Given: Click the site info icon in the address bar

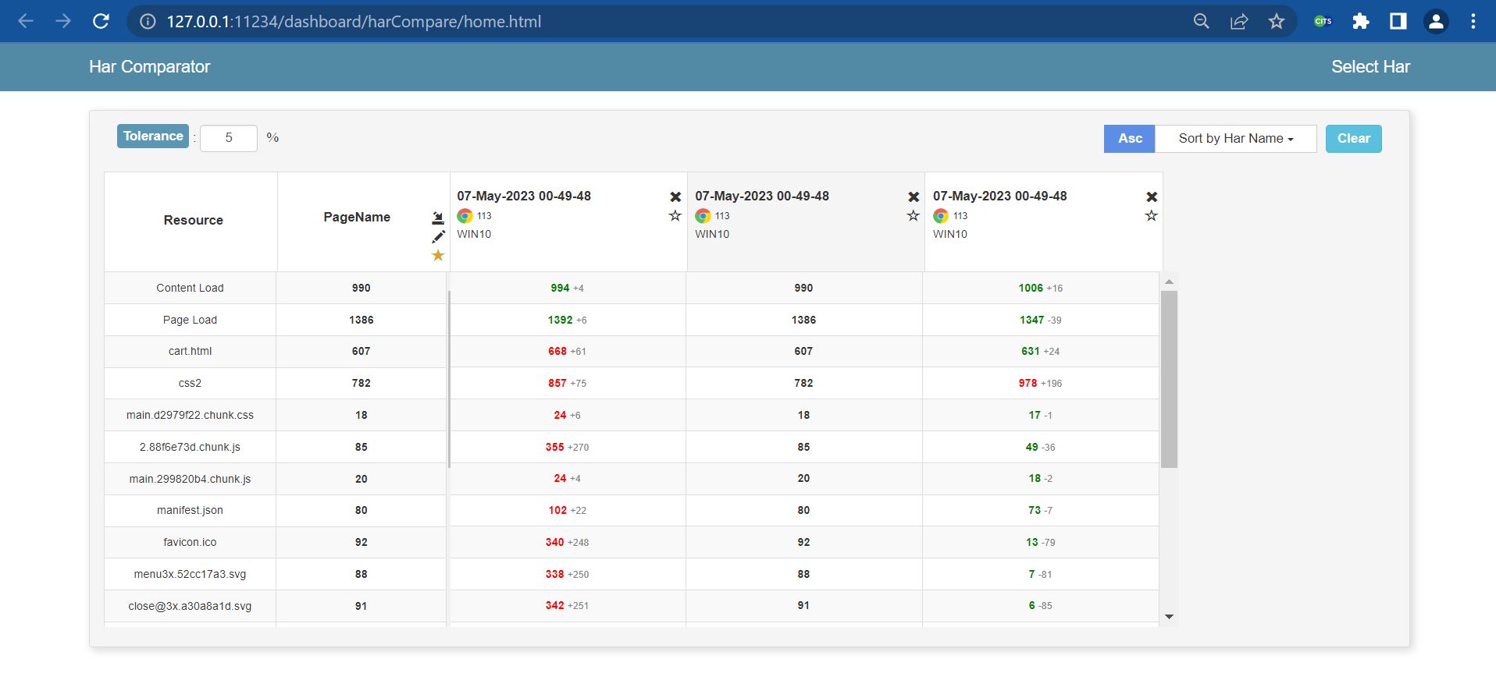Looking at the screenshot, I should 148,22.
